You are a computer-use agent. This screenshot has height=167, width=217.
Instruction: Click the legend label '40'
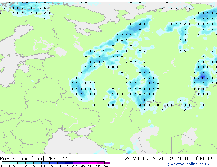[x=90, y=166]
